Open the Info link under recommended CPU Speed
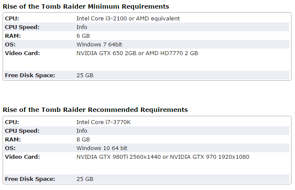295x190 pixels. pyautogui.click(x=82, y=131)
